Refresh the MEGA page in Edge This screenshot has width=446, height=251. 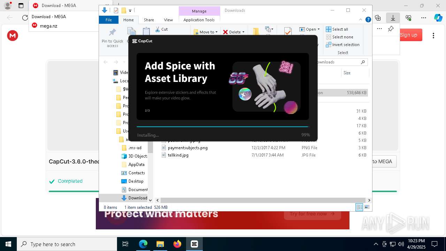(25, 18)
